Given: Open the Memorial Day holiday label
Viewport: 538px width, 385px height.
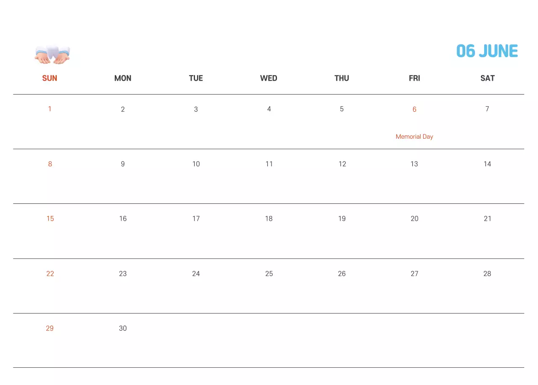Looking at the screenshot, I should coord(414,137).
